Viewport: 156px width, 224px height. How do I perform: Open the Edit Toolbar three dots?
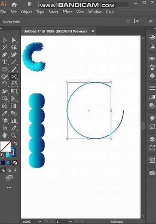coord(9,187)
